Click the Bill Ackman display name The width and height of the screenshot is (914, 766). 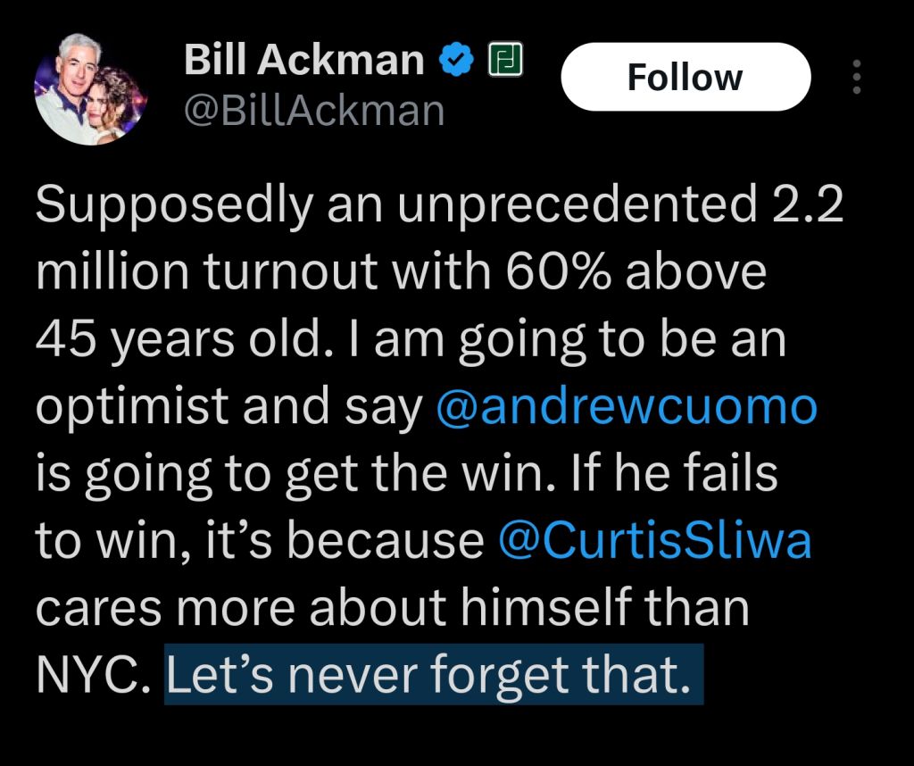pyautogui.click(x=303, y=61)
